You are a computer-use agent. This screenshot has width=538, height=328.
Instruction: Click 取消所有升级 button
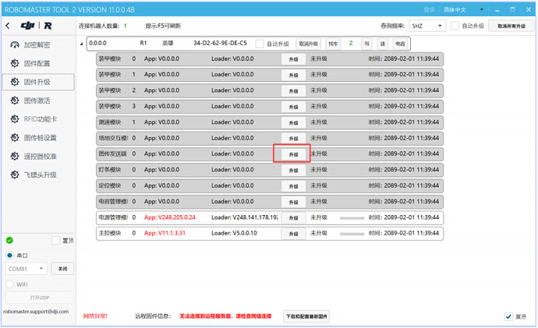[511, 26]
